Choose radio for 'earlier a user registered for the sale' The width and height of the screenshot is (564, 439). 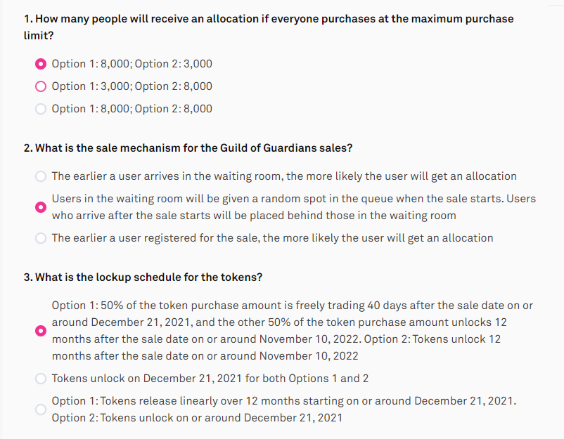tap(41, 238)
